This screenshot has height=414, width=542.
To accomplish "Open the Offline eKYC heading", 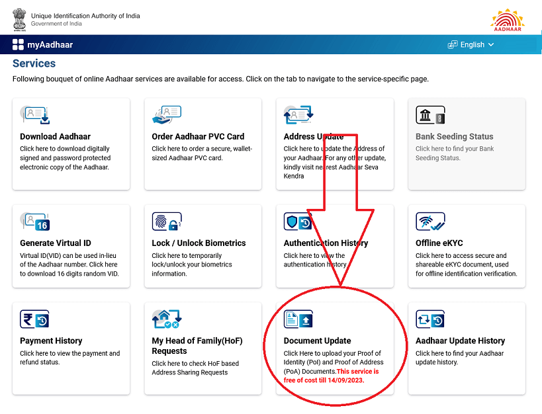I will tap(439, 243).
